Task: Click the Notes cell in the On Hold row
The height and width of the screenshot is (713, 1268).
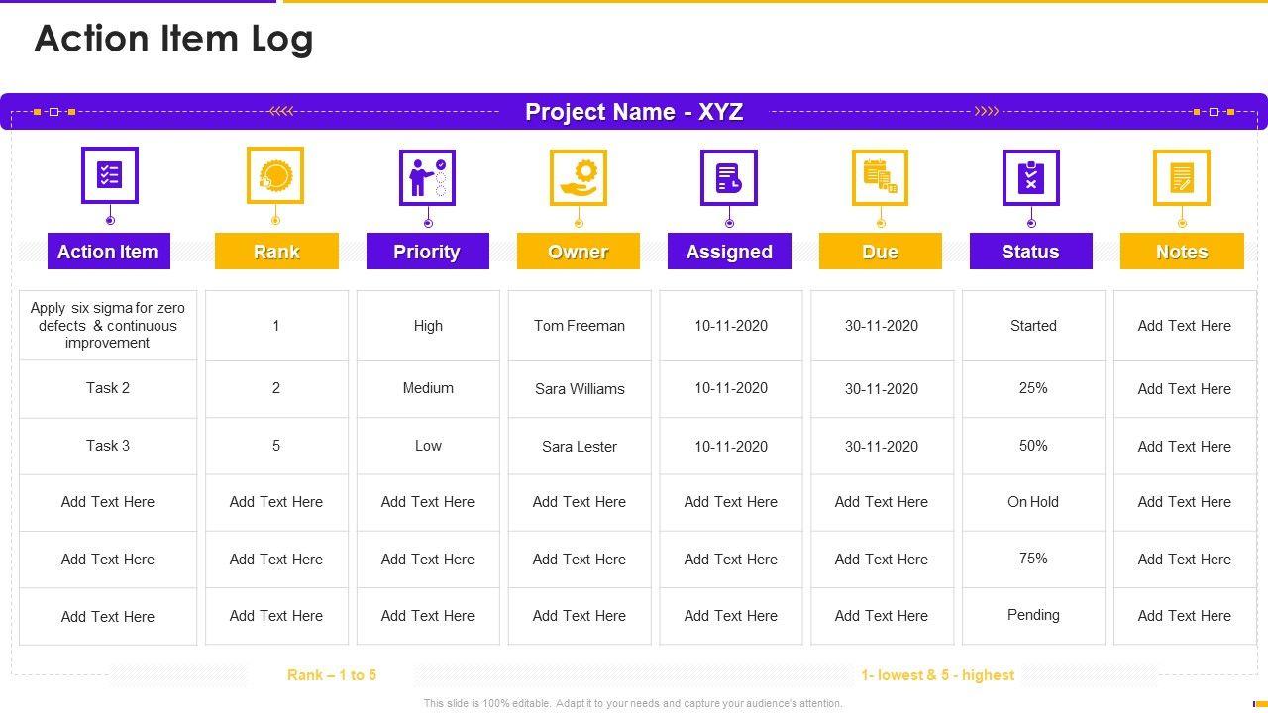Action: click(1185, 502)
